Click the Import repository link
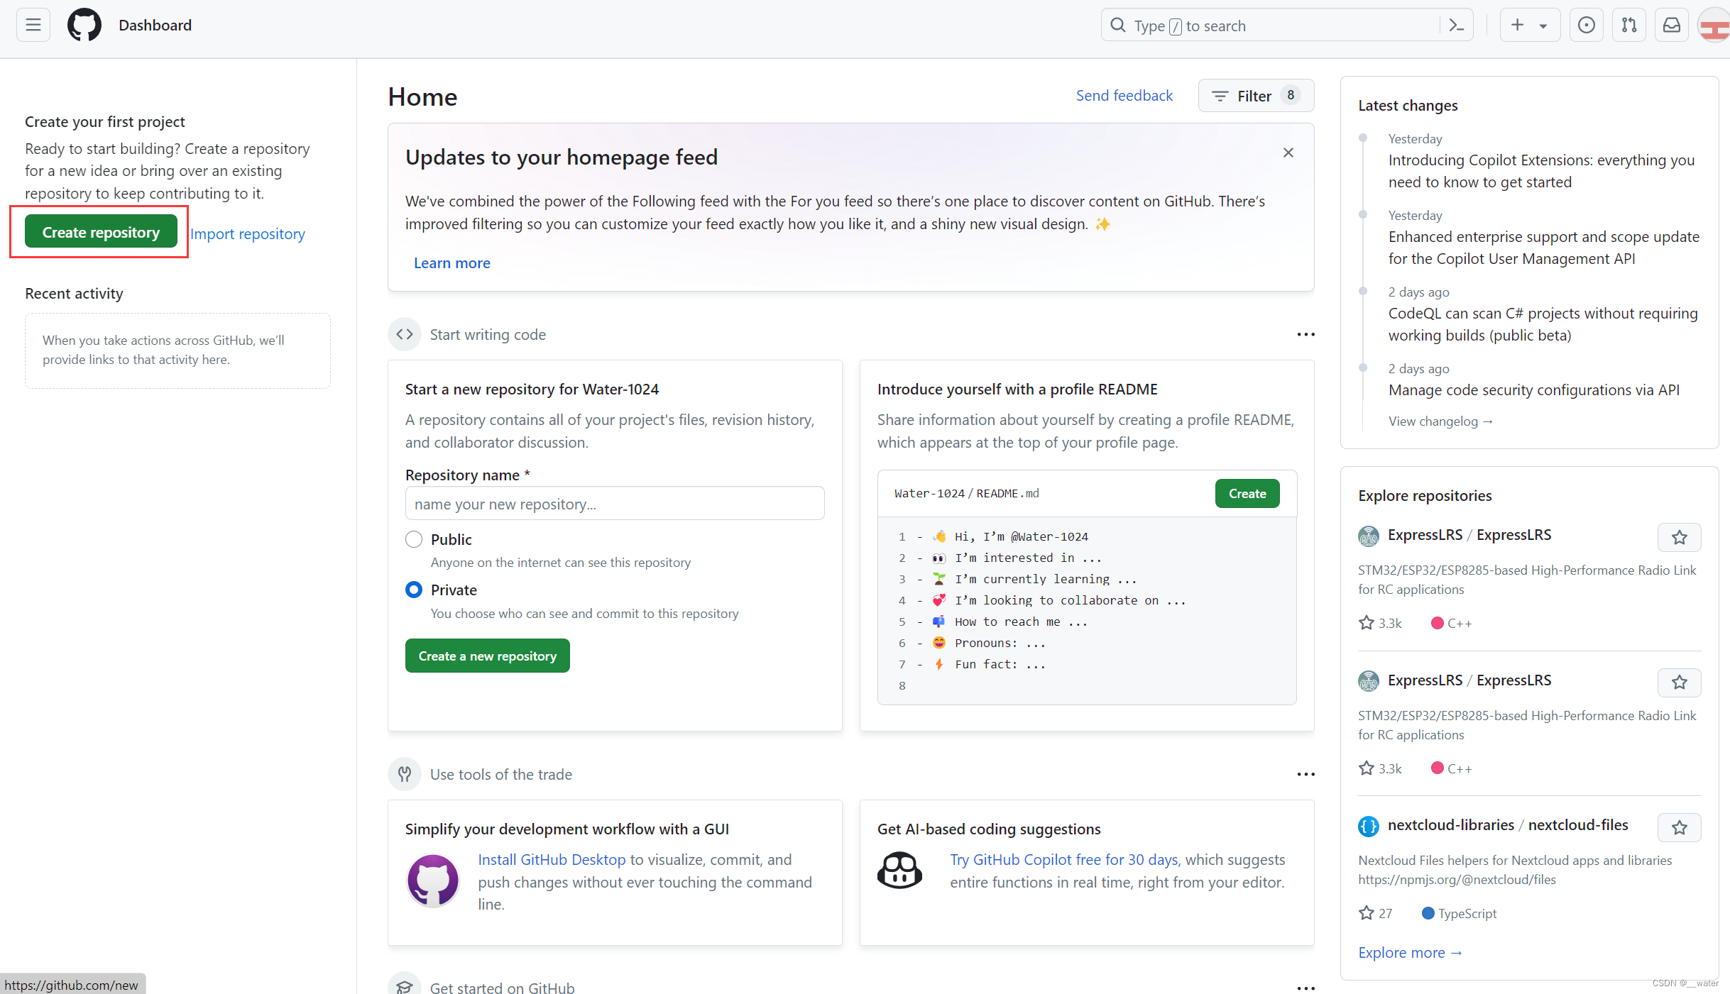 (248, 233)
